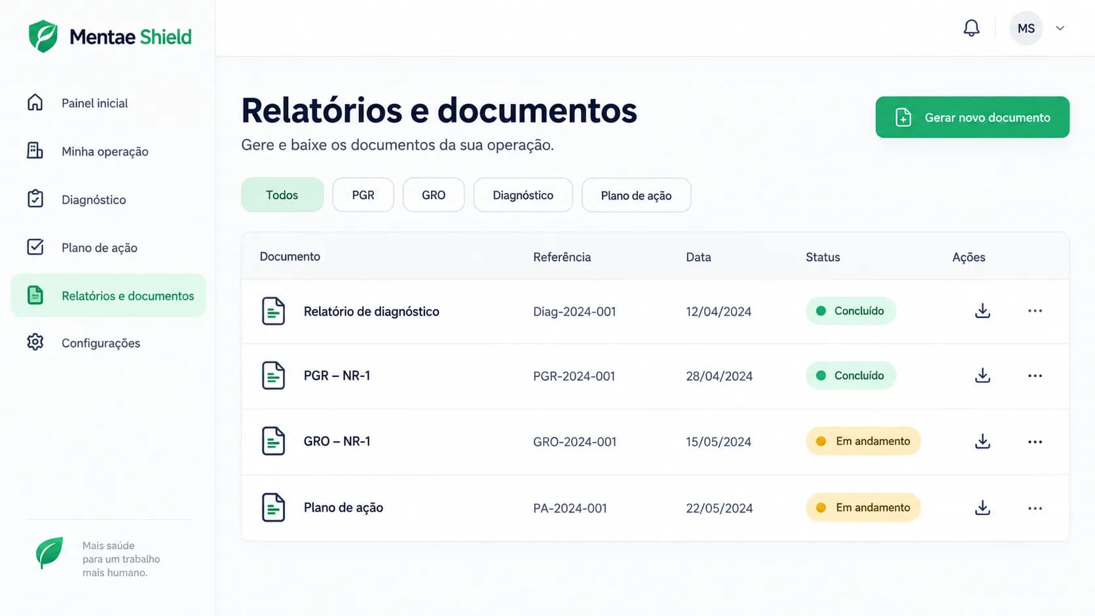Click the Documento column header
This screenshot has height=616, width=1095.
point(289,257)
